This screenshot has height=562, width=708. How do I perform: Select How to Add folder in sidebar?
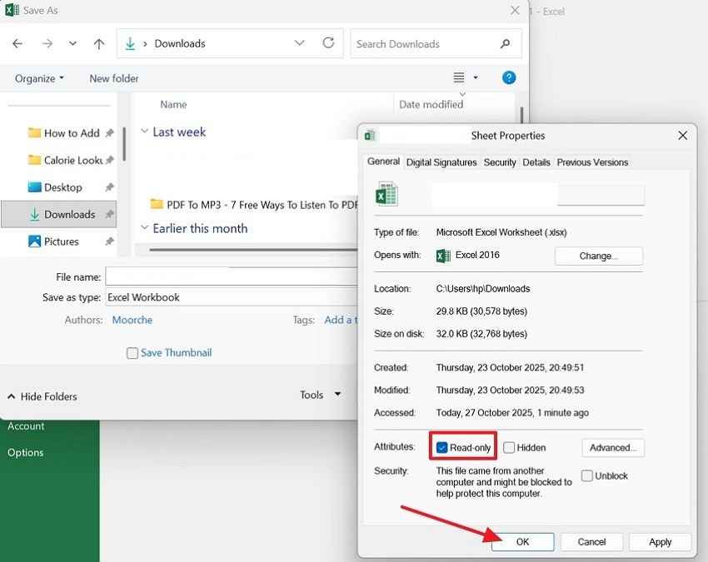tap(63, 133)
